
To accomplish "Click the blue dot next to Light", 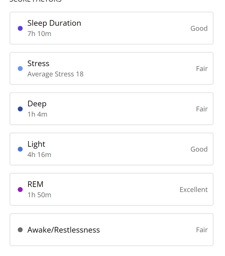I will coord(20,149).
